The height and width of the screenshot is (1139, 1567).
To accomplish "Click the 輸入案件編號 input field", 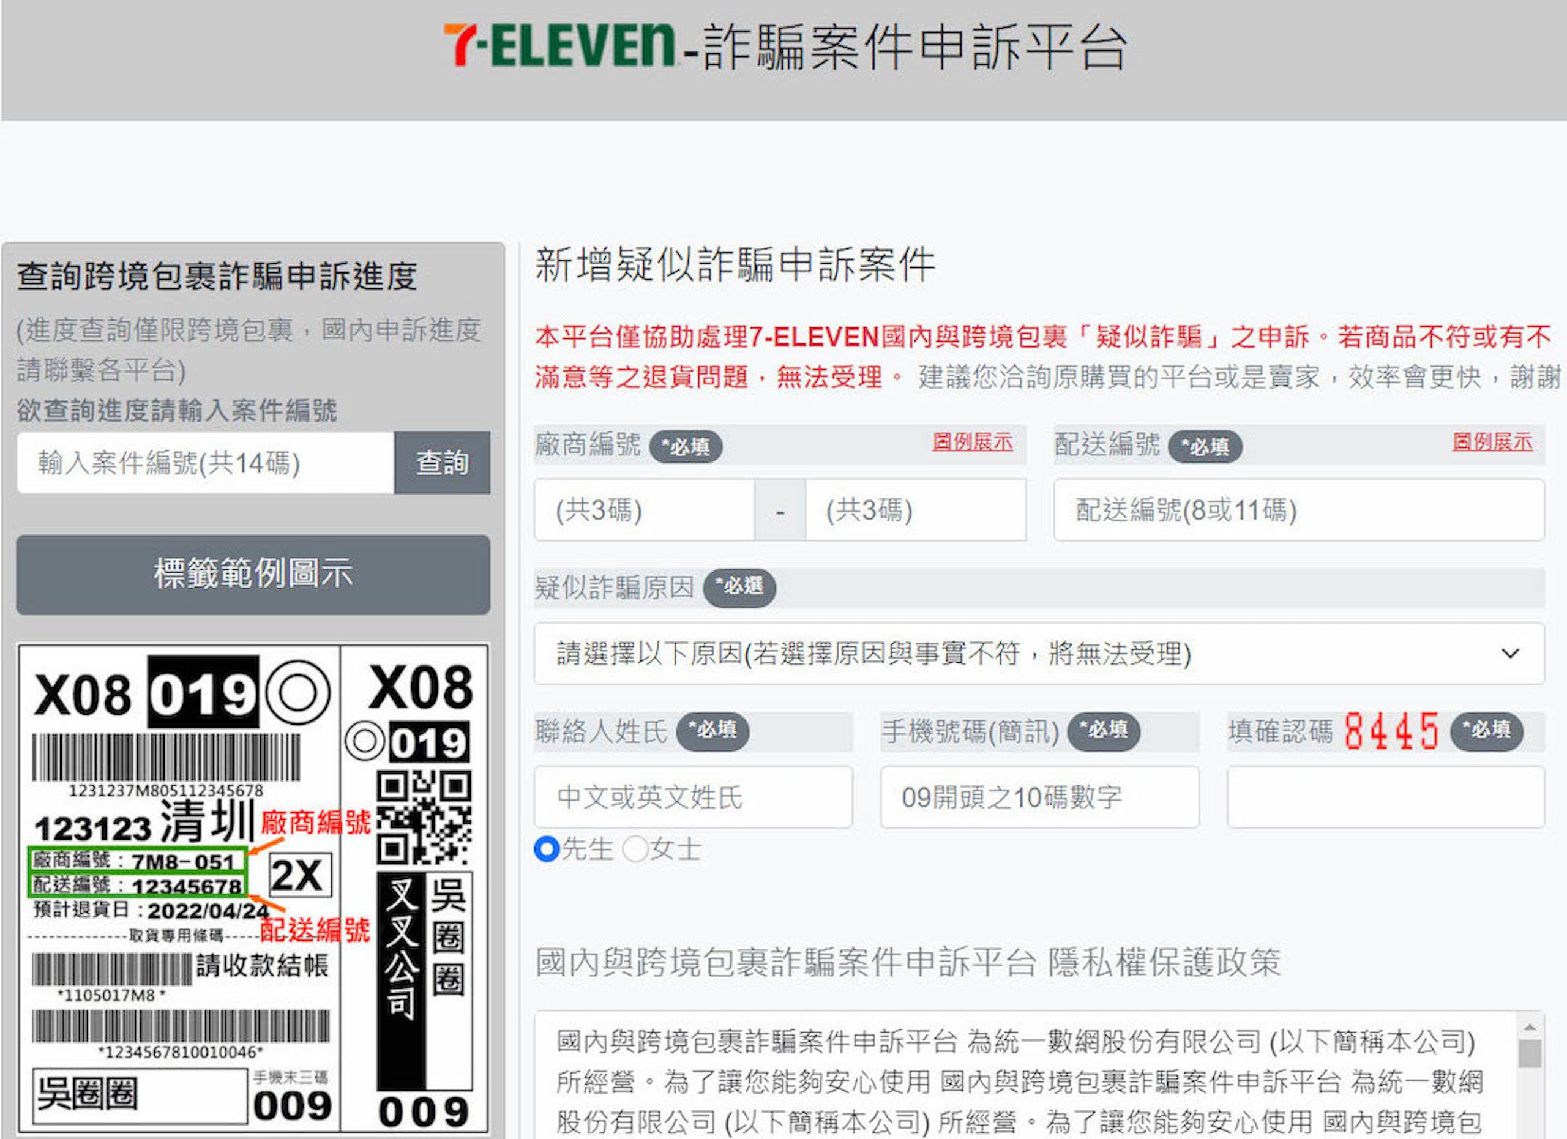I will 206,463.
